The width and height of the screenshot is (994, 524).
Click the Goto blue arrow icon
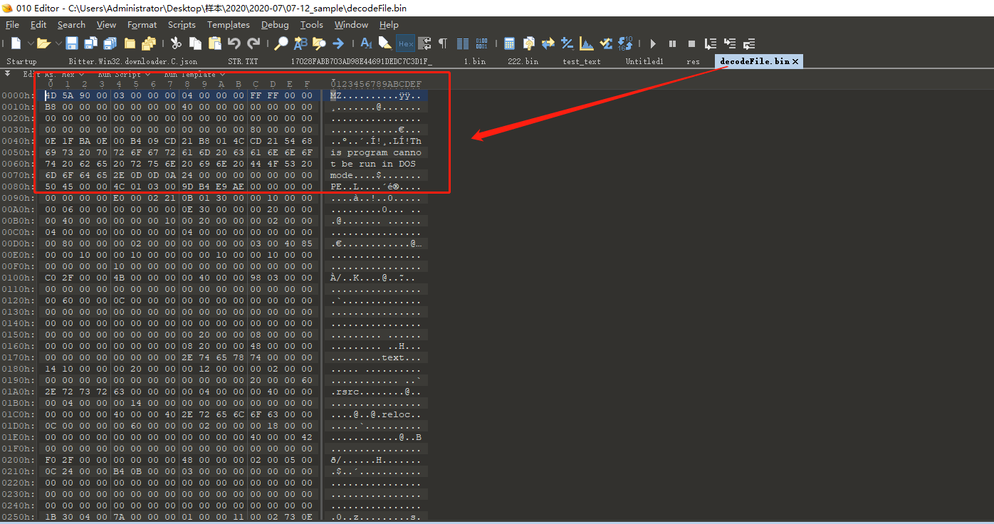coord(338,43)
